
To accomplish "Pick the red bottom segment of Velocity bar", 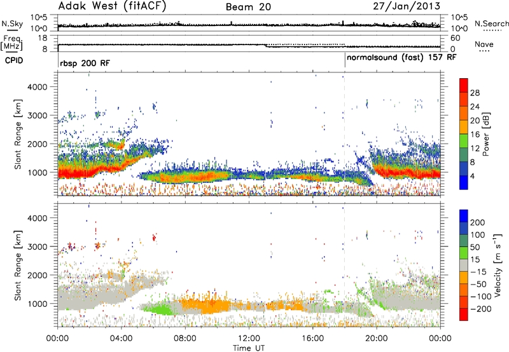I will click(x=464, y=315).
